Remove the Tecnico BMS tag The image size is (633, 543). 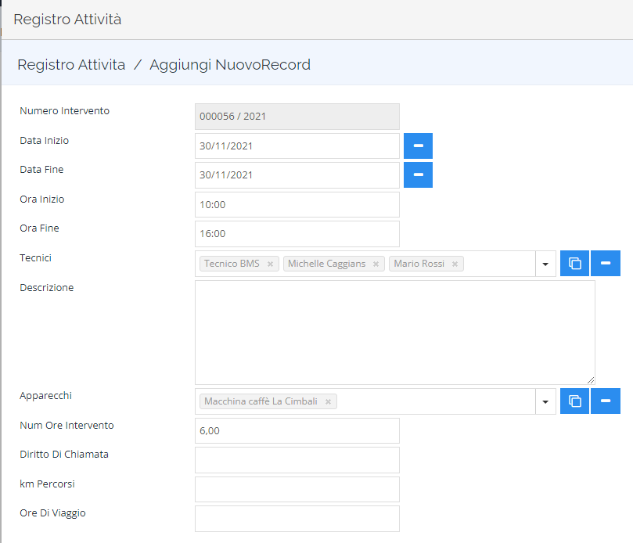(x=270, y=264)
